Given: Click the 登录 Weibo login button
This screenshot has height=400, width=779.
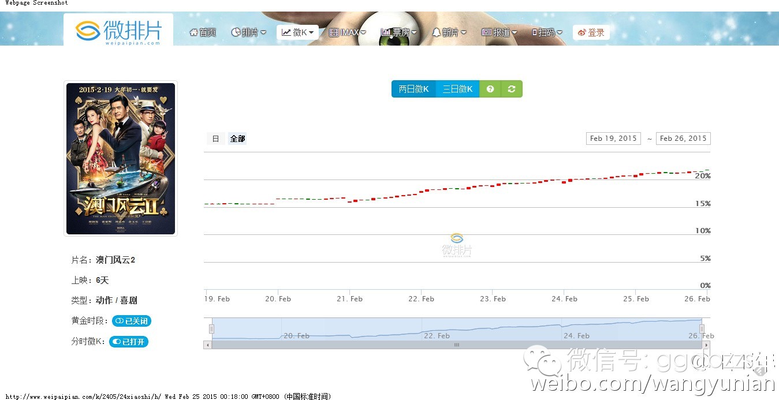Looking at the screenshot, I should (x=591, y=32).
